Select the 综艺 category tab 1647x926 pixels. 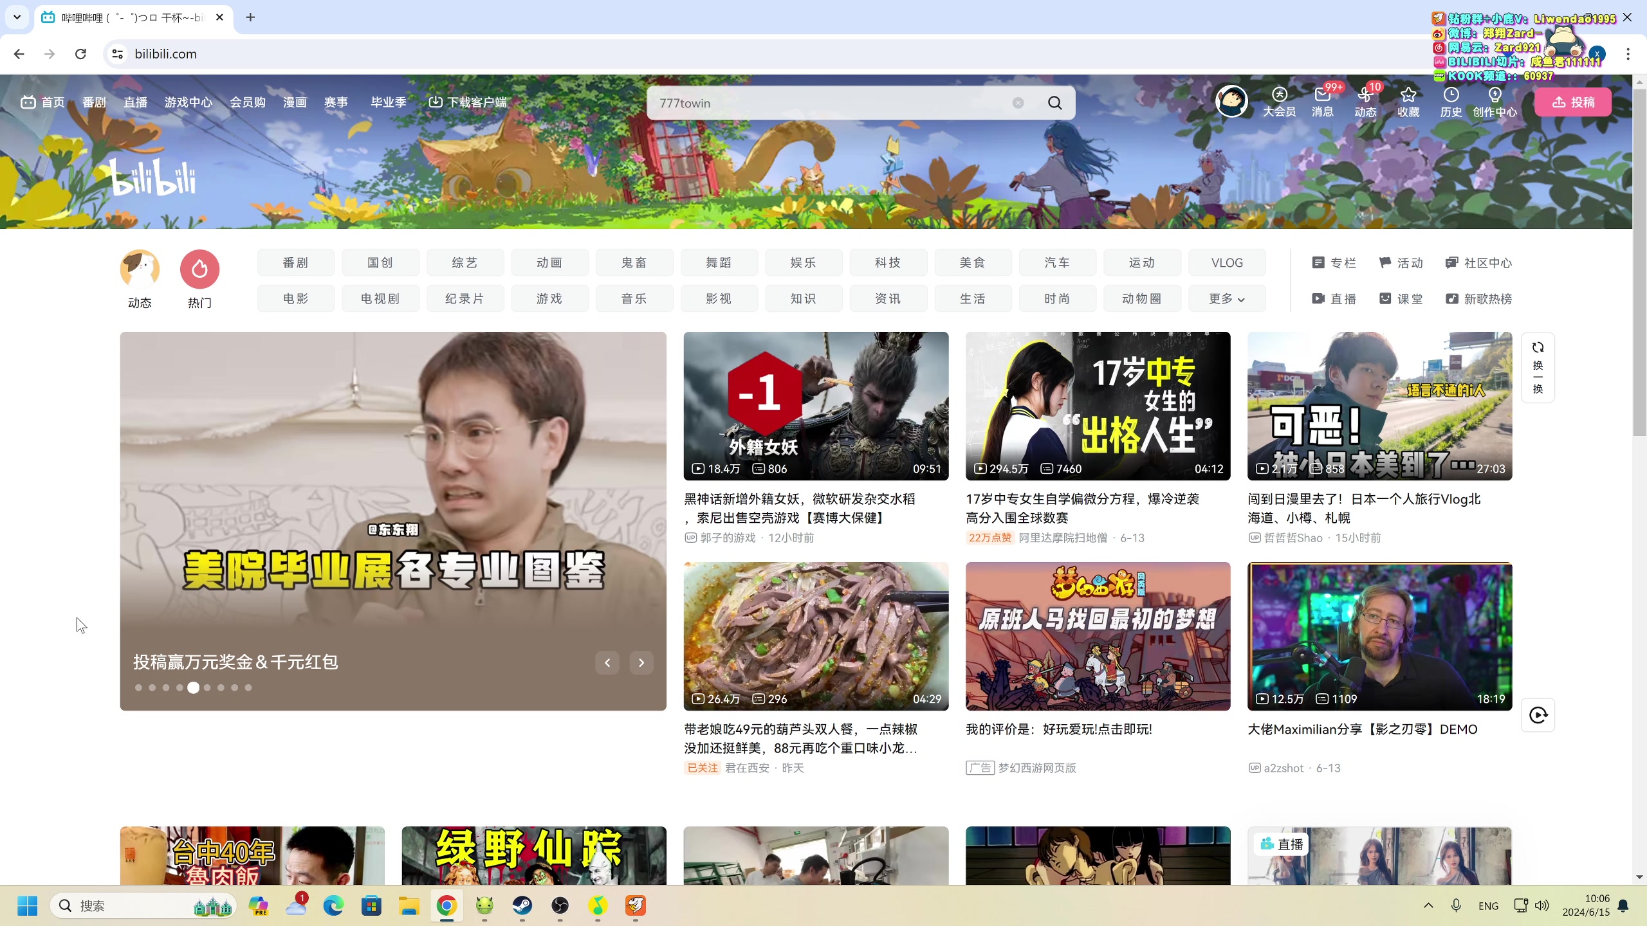click(465, 262)
